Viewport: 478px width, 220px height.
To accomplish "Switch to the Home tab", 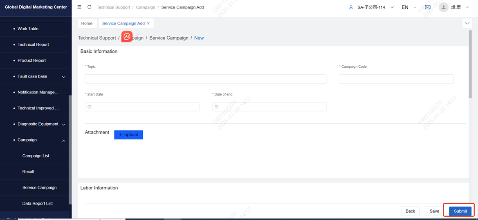I will coord(87,24).
